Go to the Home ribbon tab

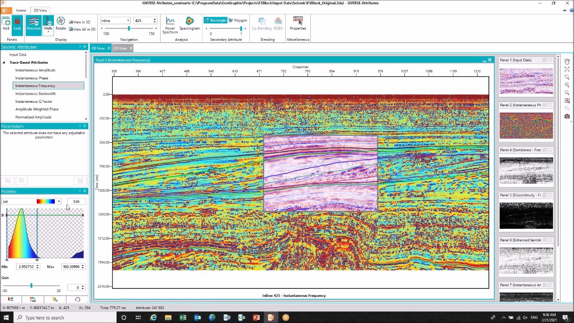[x=21, y=10]
